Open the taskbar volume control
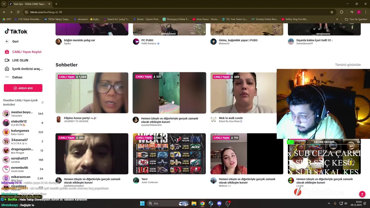 (346, 203)
